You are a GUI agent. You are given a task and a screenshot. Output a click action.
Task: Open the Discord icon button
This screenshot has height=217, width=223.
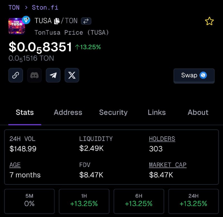click(34, 75)
